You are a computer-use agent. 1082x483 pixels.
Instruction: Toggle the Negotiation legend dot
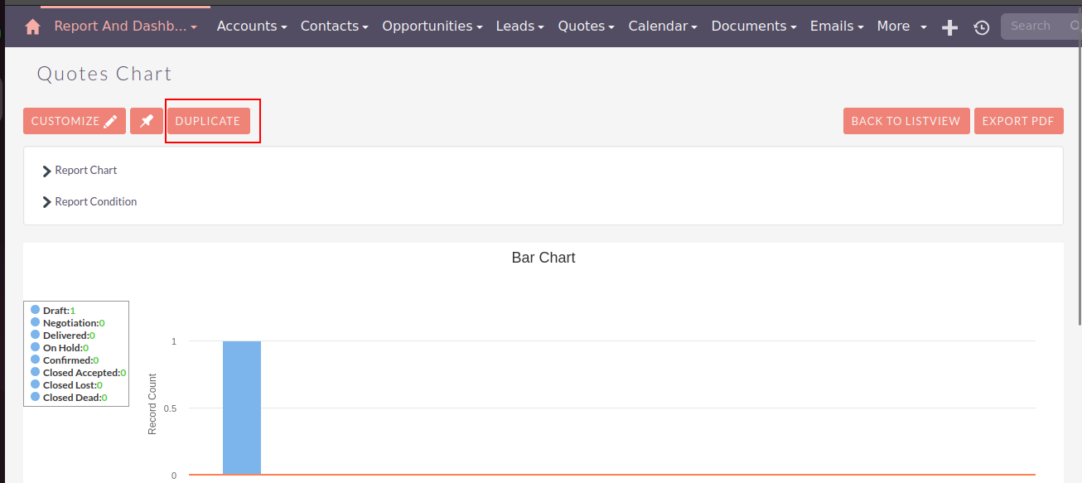click(x=36, y=322)
